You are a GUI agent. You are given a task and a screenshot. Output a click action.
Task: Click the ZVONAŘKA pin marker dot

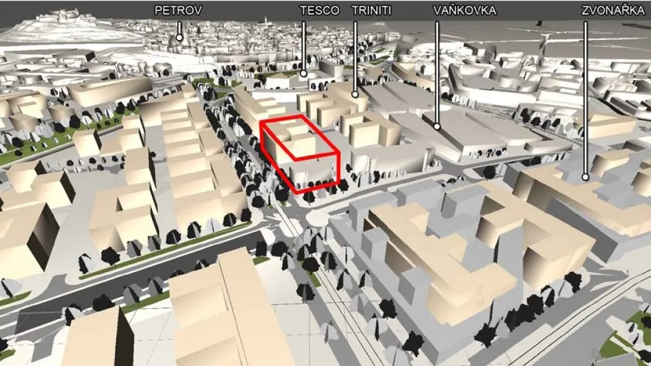point(586,177)
